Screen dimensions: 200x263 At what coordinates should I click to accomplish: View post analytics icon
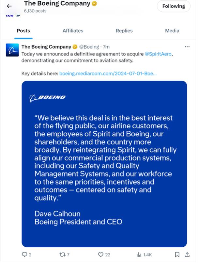pos(139,255)
